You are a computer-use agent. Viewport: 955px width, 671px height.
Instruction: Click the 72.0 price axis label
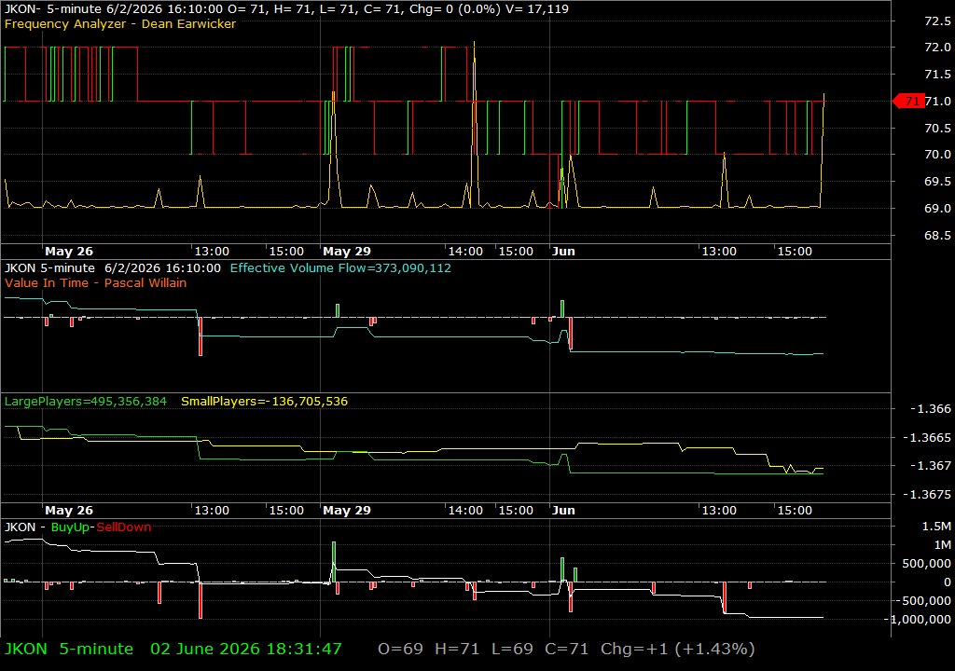click(x=937, y=47)
